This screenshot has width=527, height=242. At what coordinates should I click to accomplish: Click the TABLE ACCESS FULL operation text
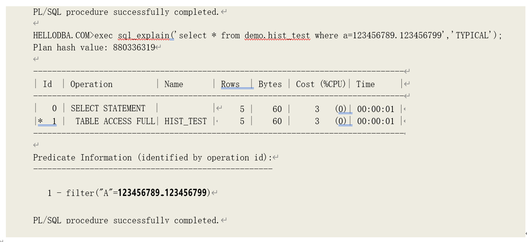pyautogui.click(x=115, y=121)
